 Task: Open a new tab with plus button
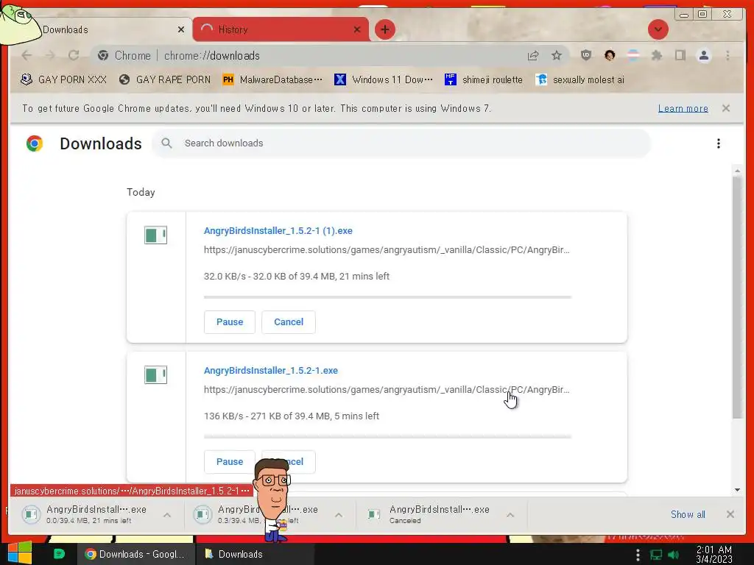point(384,29)
